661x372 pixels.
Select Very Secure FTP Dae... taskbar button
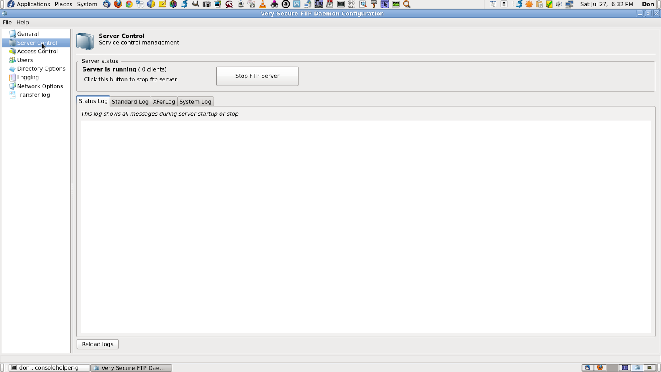[x=131, y=367]
